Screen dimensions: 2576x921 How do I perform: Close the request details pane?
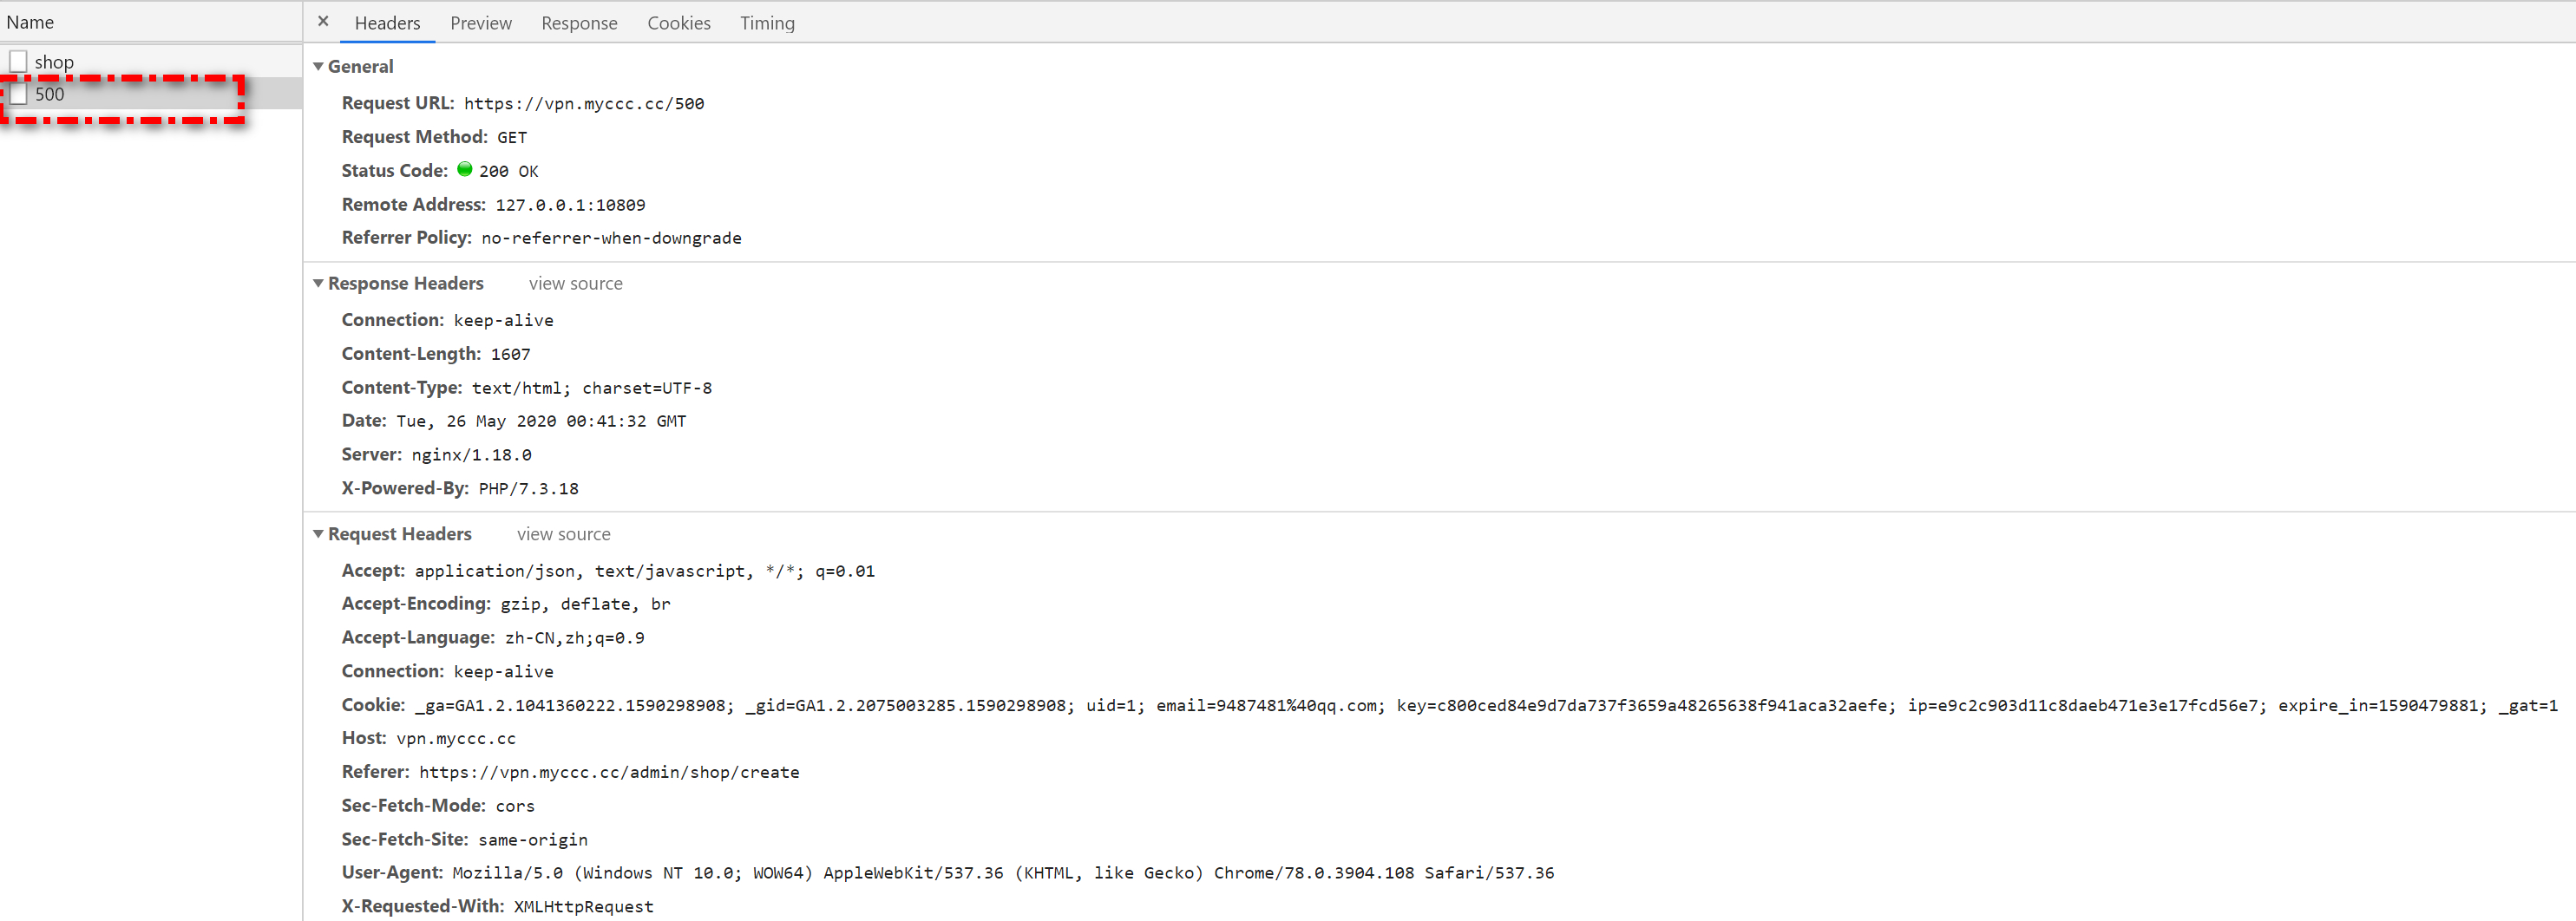pos(322,21)
